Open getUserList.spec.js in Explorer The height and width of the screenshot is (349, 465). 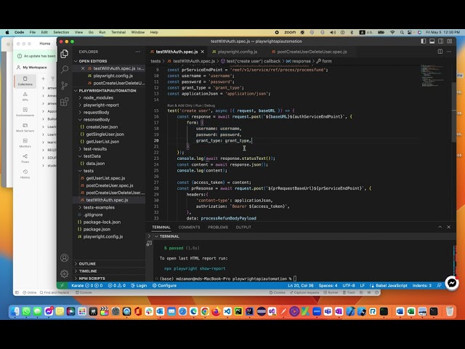105,178
